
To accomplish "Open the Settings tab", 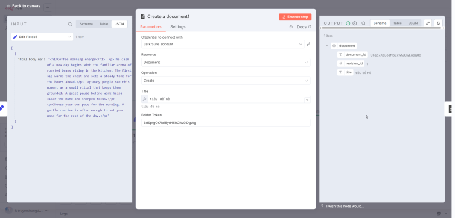I will (178, 27).
